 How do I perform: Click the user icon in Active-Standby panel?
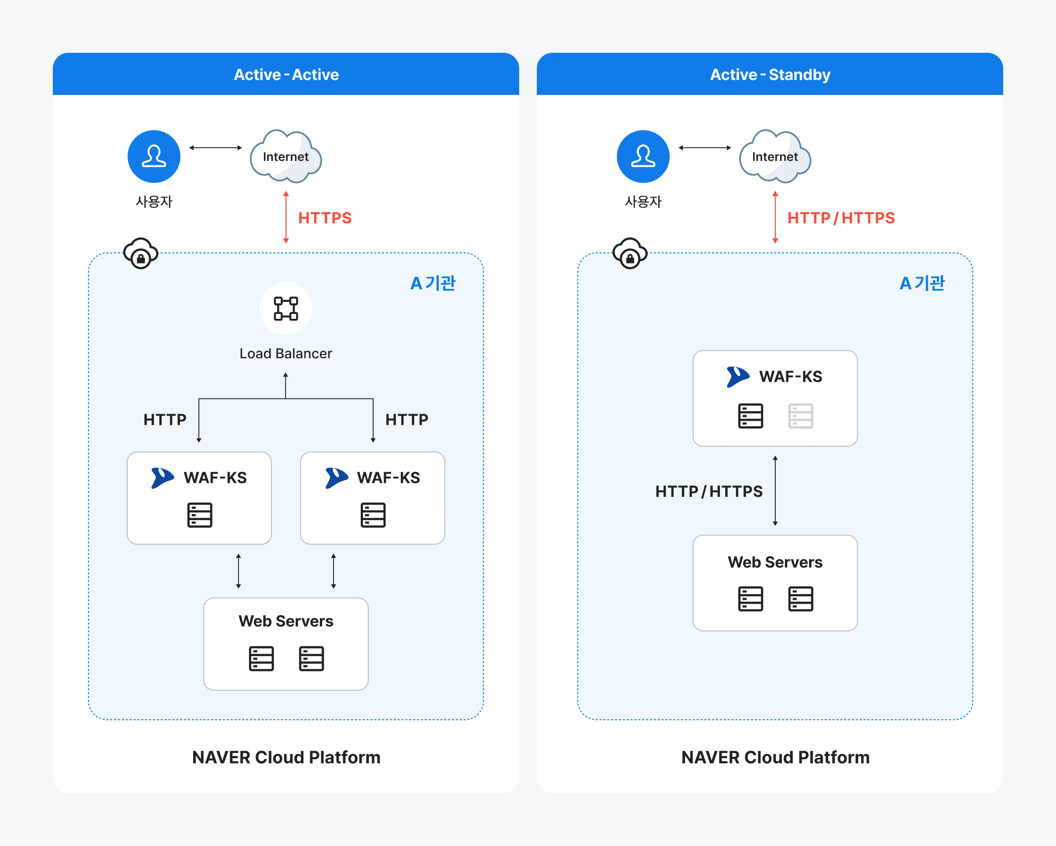pyautogui.click(x=642, y=157)
